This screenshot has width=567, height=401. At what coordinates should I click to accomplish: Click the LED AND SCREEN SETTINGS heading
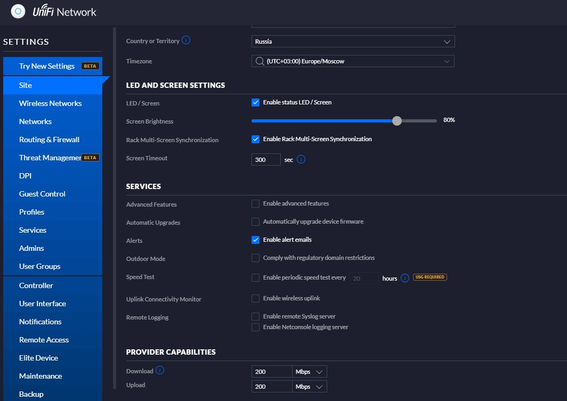tap(175, 85)
